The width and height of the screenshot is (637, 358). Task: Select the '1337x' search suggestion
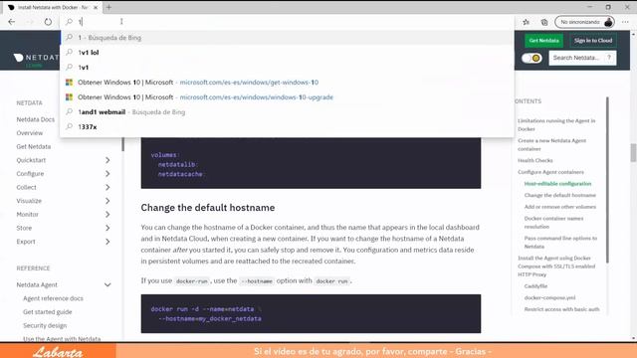(x=287, y=127)
